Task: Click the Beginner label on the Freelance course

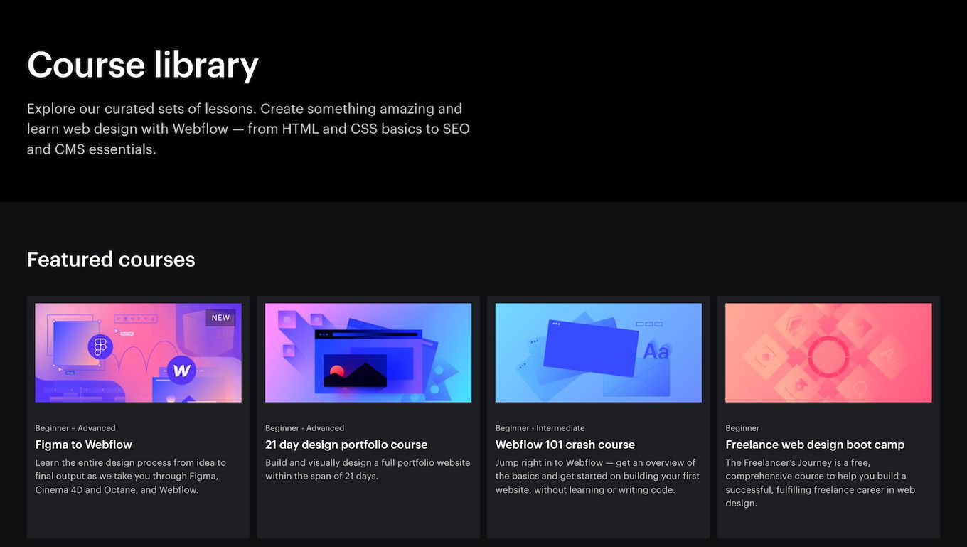Action: [x=742, y=428]
